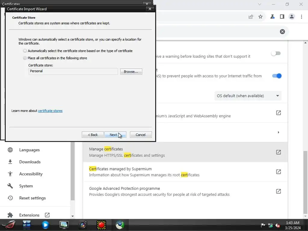Open the blue play media app in taskbar
The width and height of the screenshot is (308, 231).
click(x=45, y=225)
